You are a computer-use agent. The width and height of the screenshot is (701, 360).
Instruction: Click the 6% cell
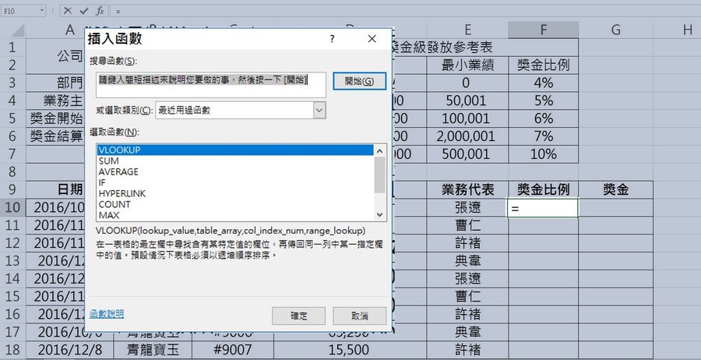click(543, 118)
